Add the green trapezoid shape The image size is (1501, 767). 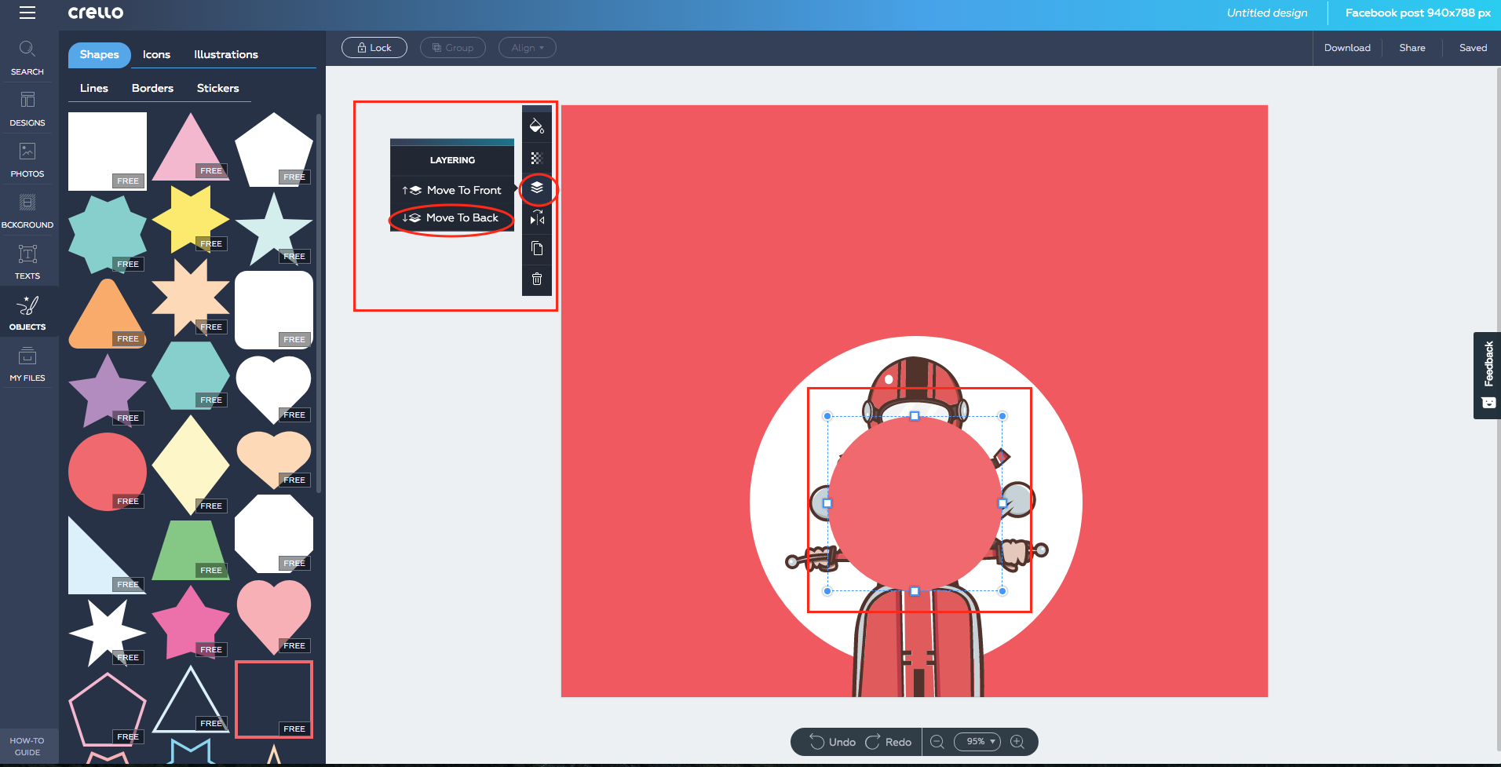191,550
